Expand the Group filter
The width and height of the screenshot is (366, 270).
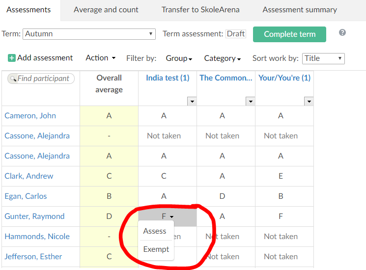(x=179, y=58)
